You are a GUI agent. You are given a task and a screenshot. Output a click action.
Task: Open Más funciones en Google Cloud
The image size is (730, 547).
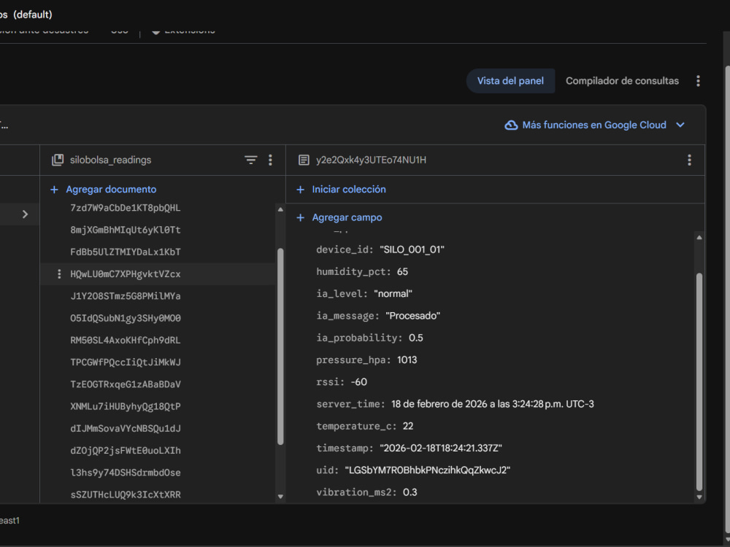pos(594,125)
